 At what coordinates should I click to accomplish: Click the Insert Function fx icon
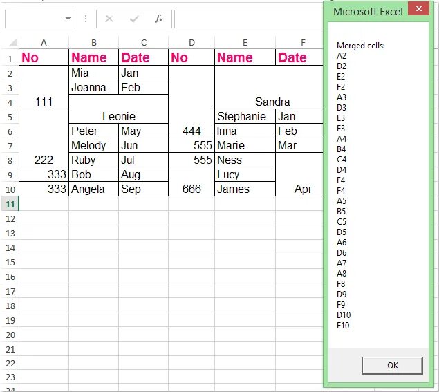point(159,19)
